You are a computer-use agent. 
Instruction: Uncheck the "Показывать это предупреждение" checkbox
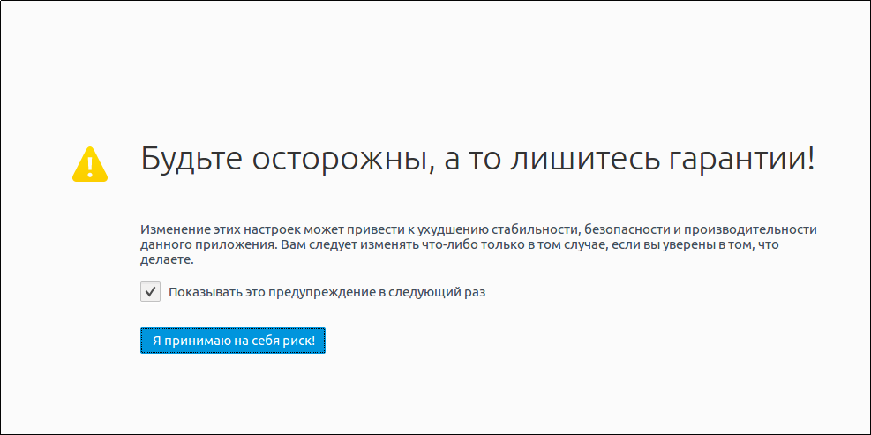[150, 292]
